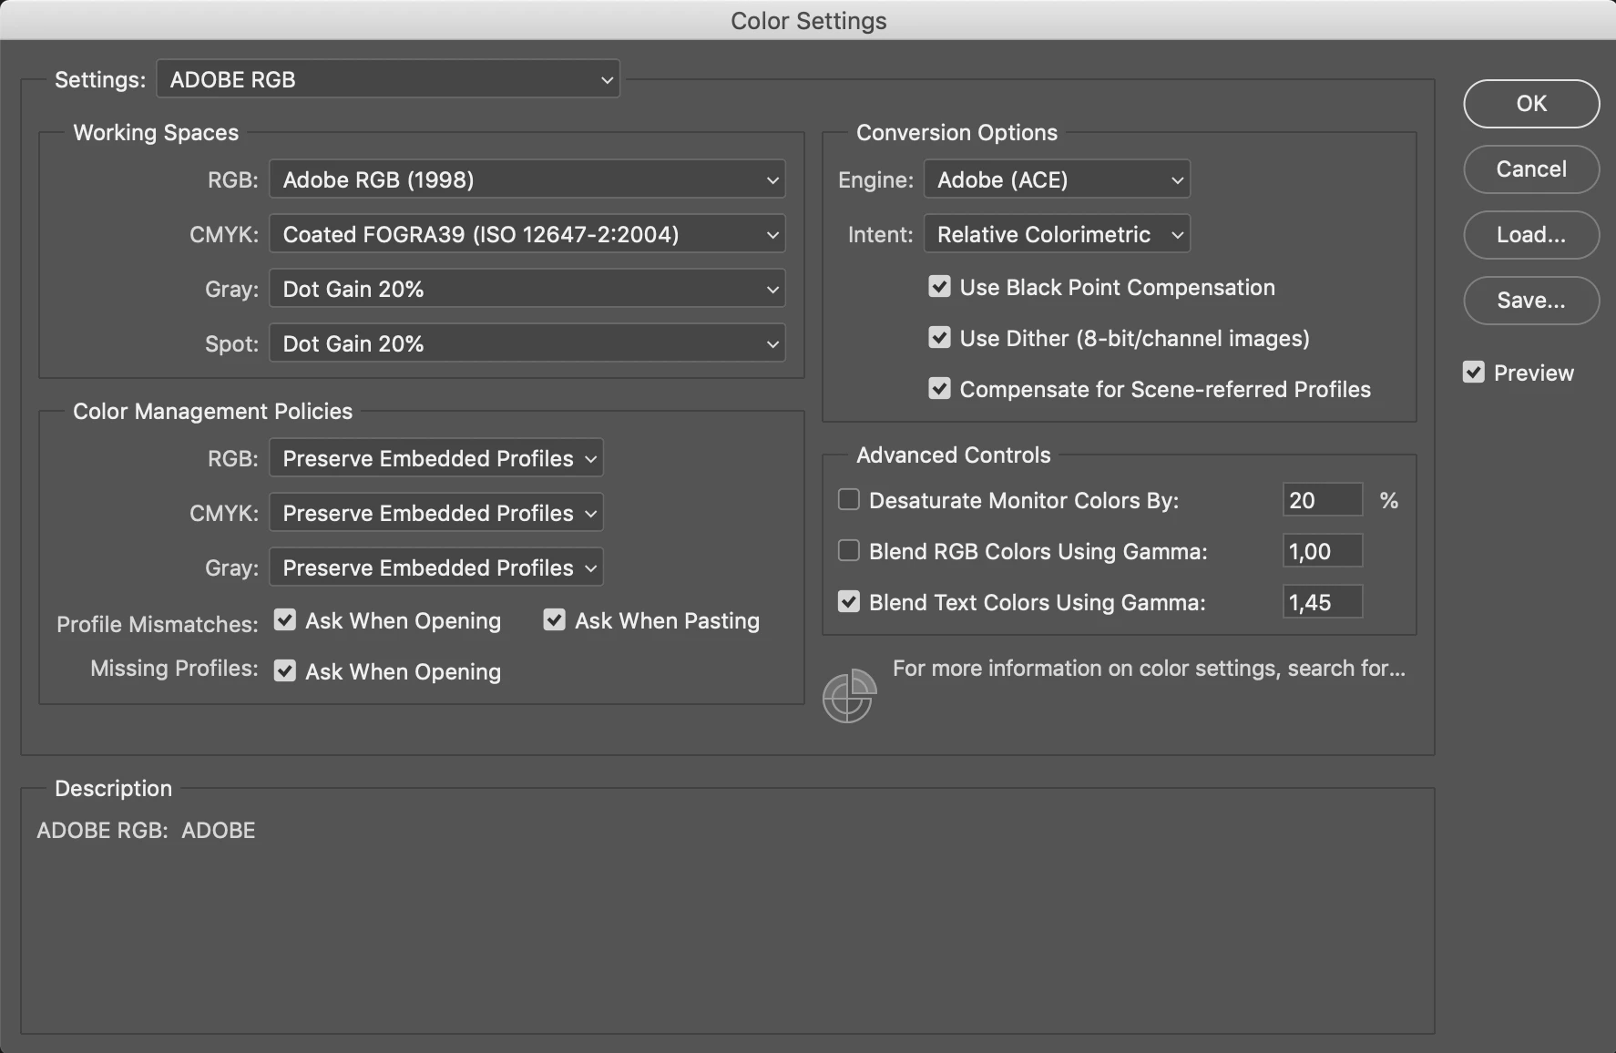This screenshot has width=1616, height=1053.
Task: Open Working Spaces RGB dropdown Adobe RGB (1998)
Action: (x=527, y=179)
